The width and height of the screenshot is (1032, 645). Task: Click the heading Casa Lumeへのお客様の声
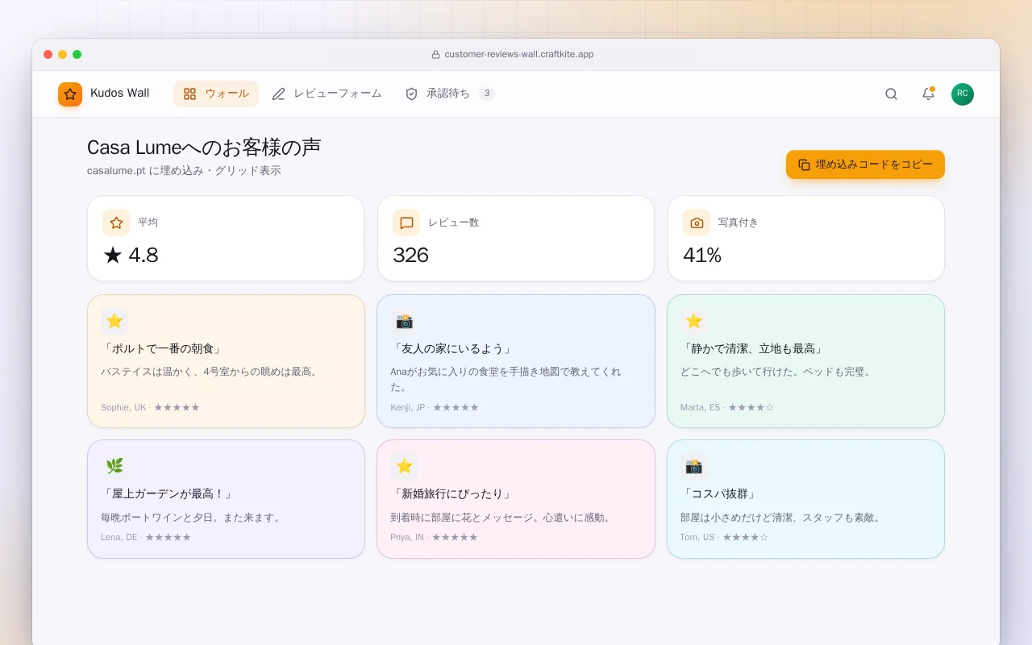(x=204, y=148)
